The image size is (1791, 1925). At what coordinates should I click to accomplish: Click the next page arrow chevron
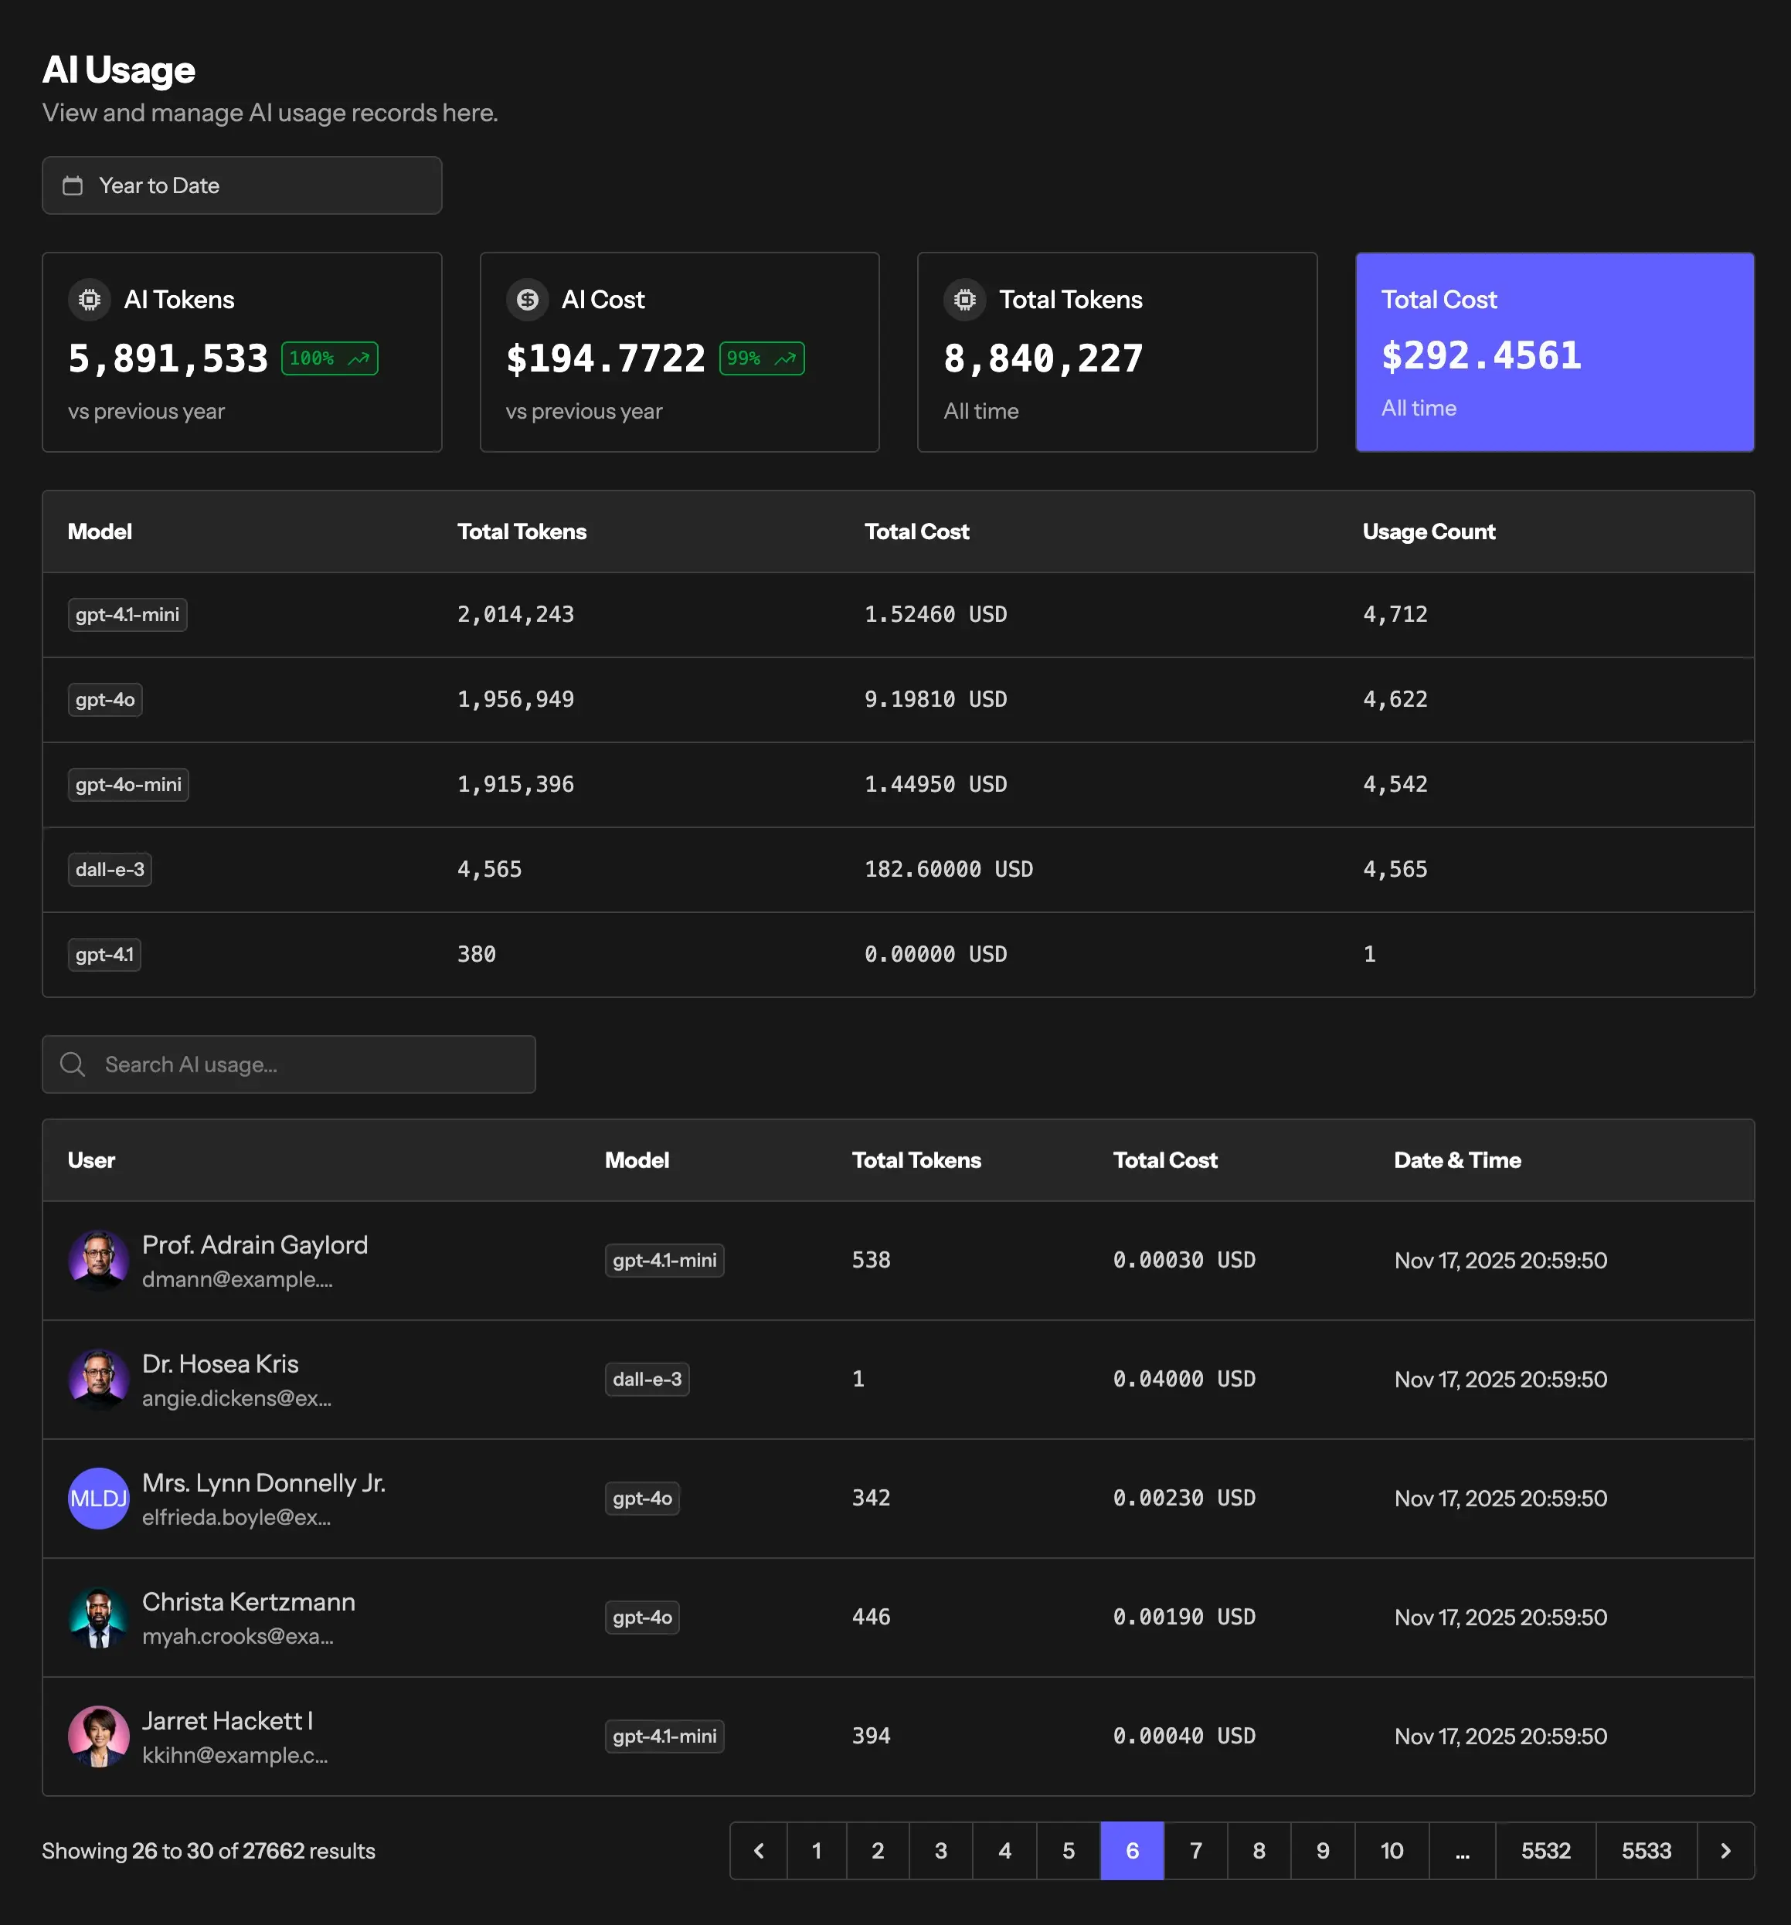click(1725, 1850)
